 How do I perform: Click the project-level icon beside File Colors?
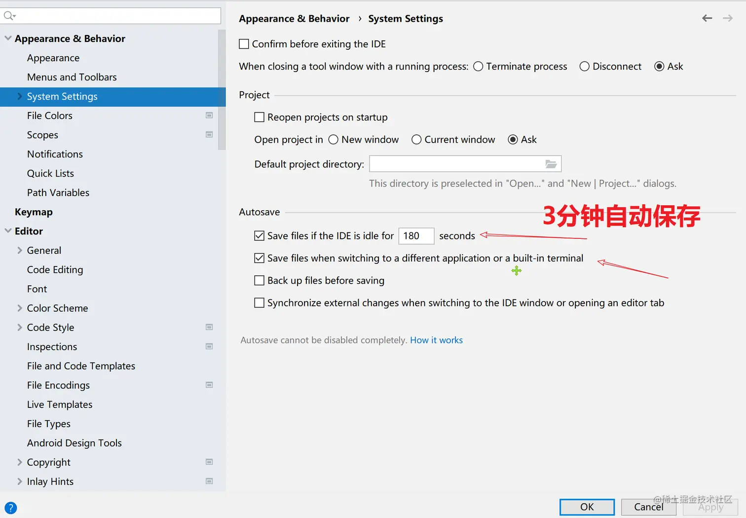209,115
